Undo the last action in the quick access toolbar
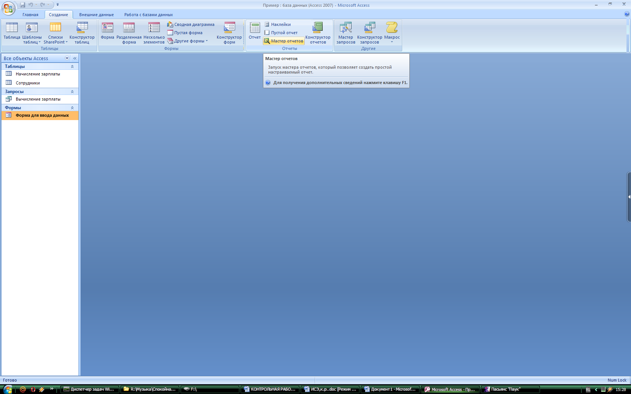The width and height of the screenshot is (631, 394). click(31, 5)
